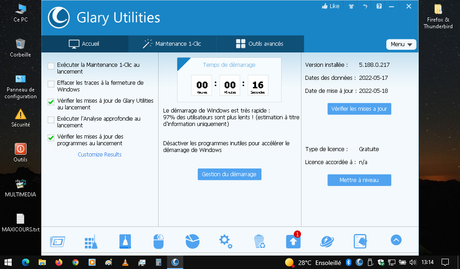Screen dimensions: 460x269
Task: Enable Exécuter l'Analyse approfondie au lancement
Action: [x=51, y=120]
